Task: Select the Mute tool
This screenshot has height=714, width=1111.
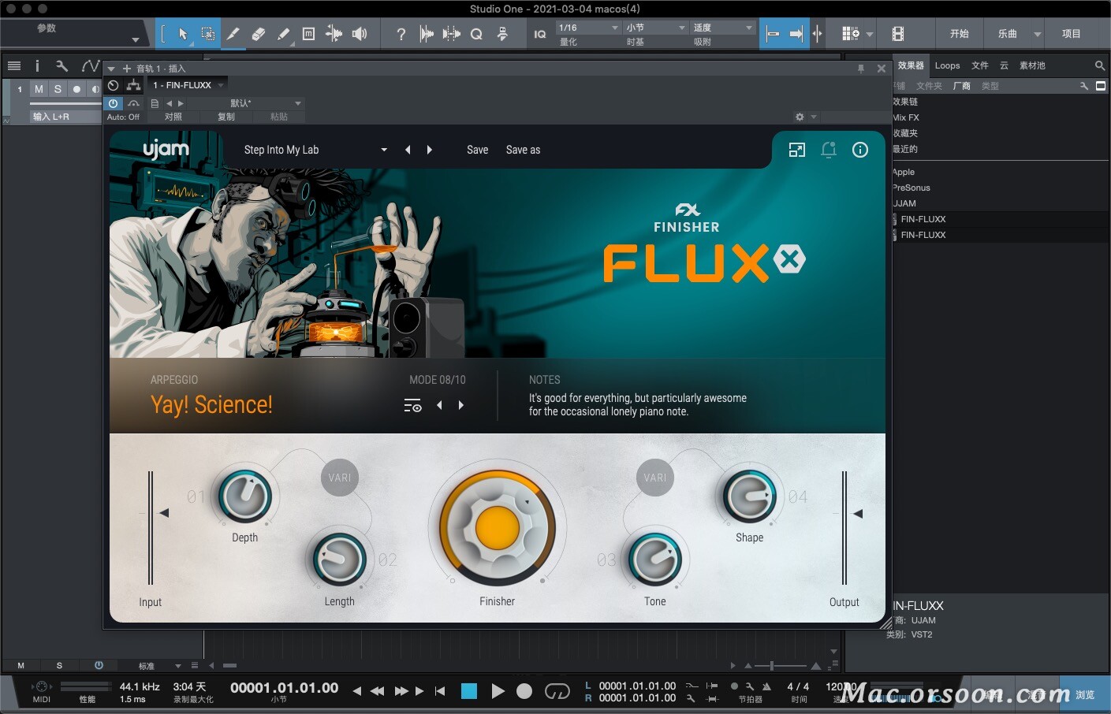Action: (x=308, y=34)
